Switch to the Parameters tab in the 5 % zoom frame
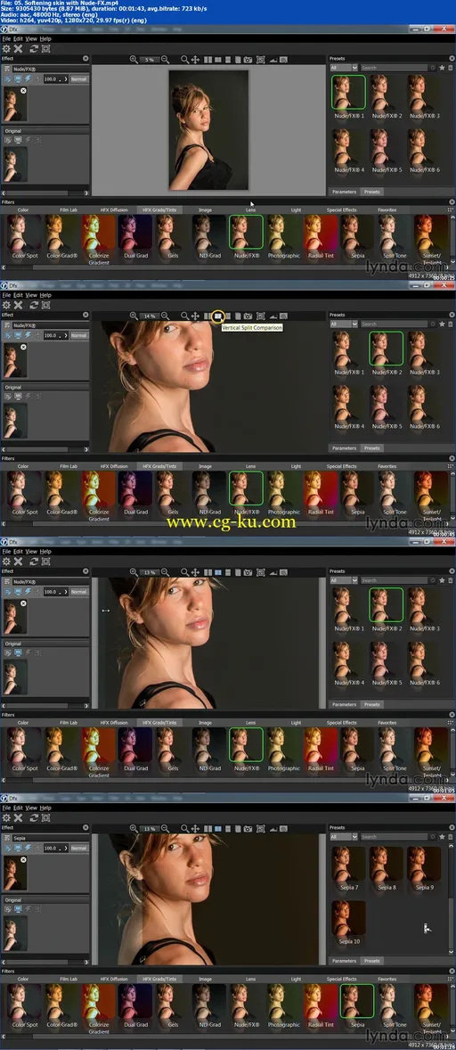 pyautogui.click(x=345, y=192)
